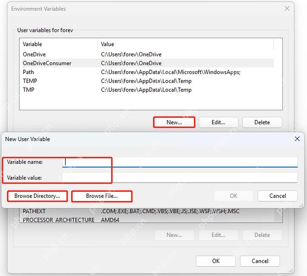Viewport: 307px width, 276px height.
Task: Open Browse File... picker
Action: point(102,196)
